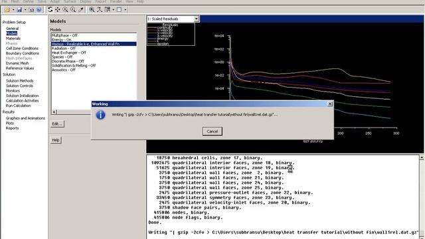Viewport: 425px width, 239px height.
Task: Open the Reports page
Action: click(12, 128)
